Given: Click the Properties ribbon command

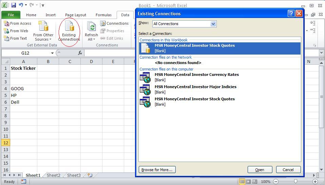Looking at the screenshot, I should [x=112, y=31].
